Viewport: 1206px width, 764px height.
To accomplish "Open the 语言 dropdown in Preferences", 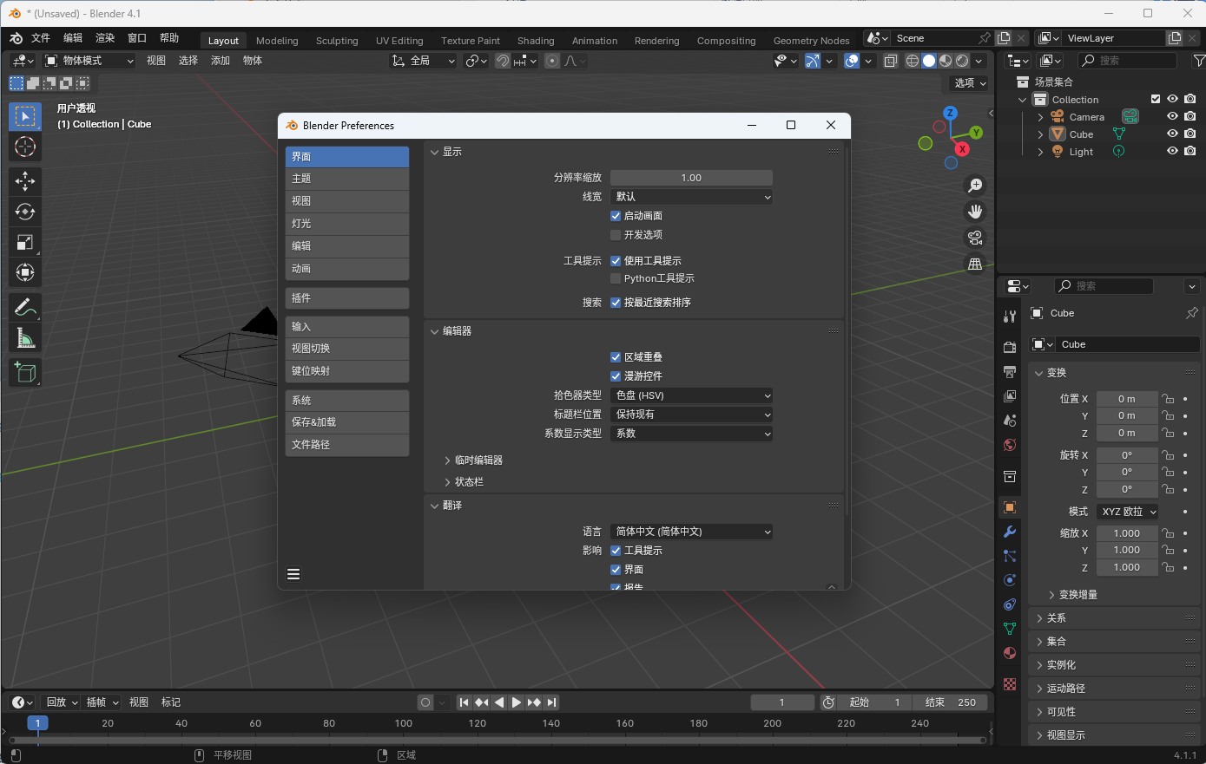I will click(690, 532).
